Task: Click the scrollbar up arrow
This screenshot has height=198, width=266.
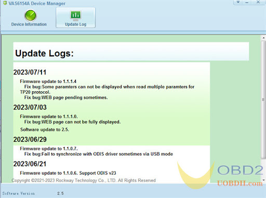Action: [x=263, y=38]
